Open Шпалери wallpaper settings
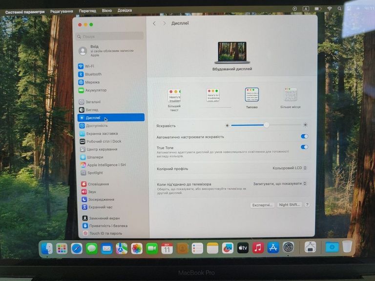 (x=92, y=157)
